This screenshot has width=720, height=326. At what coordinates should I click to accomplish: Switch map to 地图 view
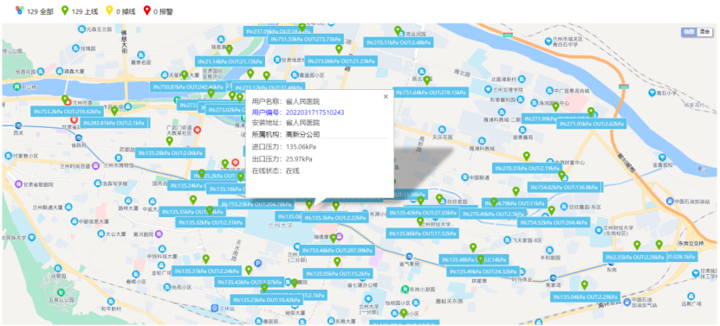[689, 32]
